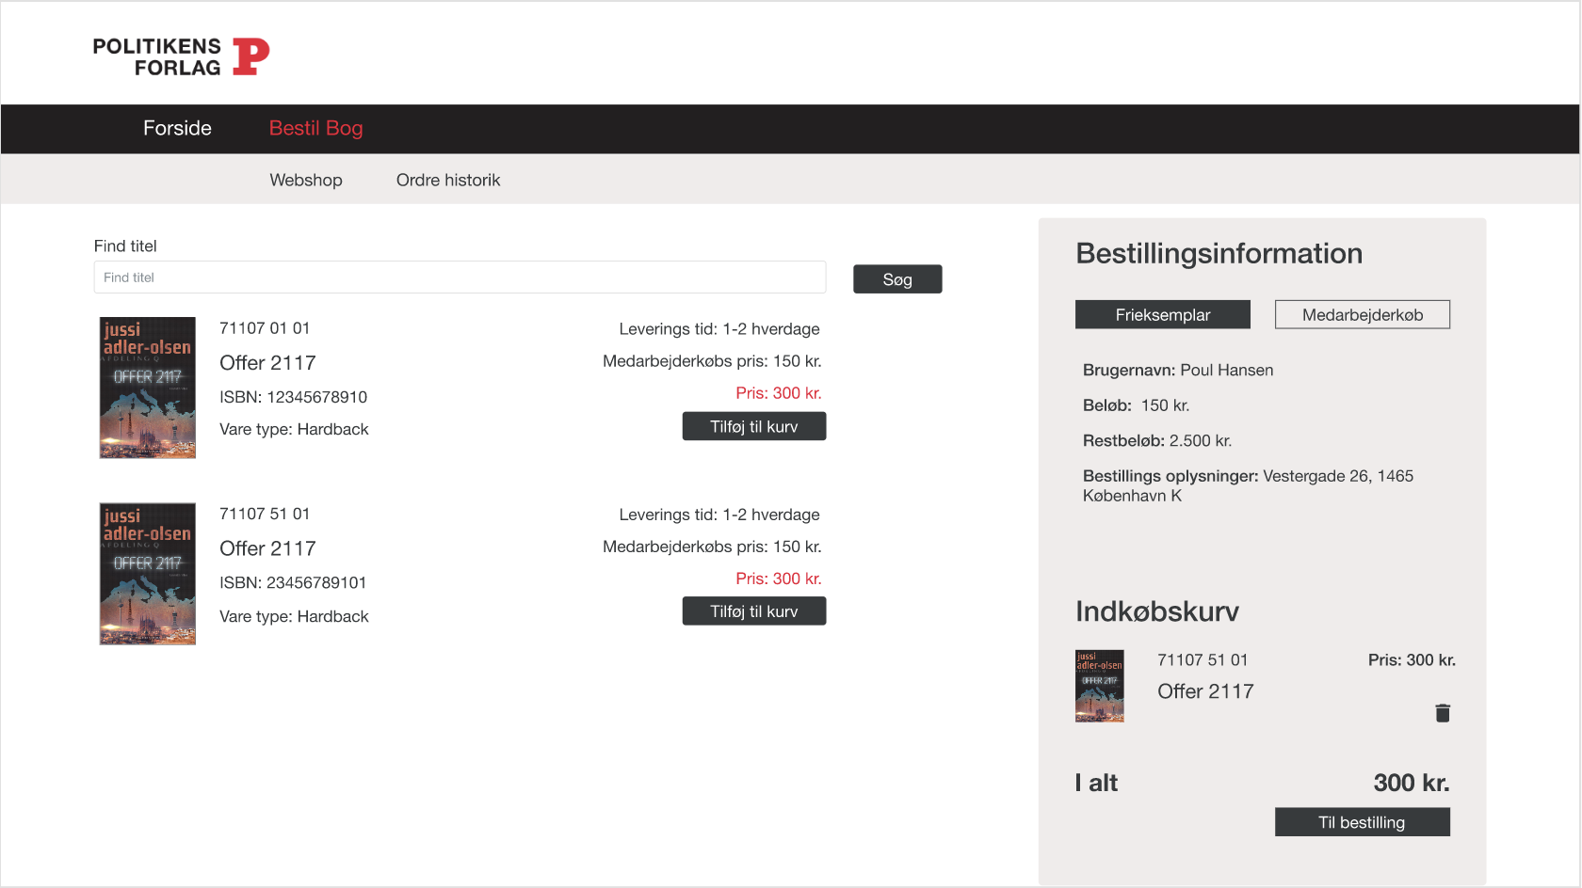Viewport: 1582px width, 888px height.
Task: Open first Offer 2117 book cover
Action: click(x=148, y=388)
